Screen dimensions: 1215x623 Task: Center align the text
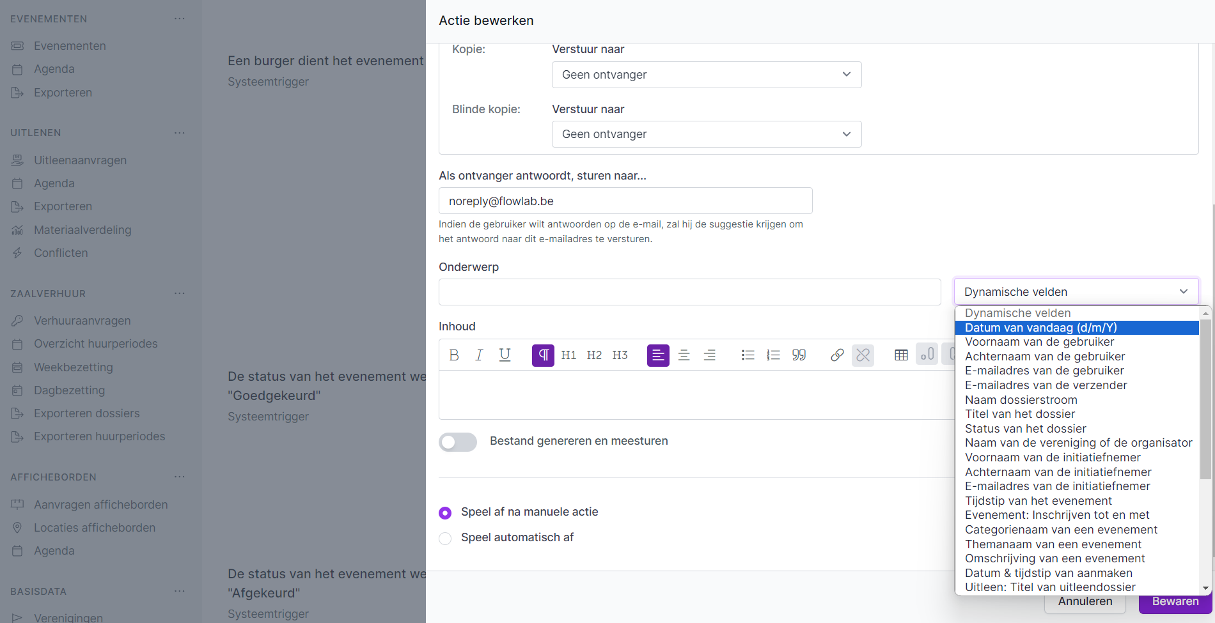click(684, 355)
